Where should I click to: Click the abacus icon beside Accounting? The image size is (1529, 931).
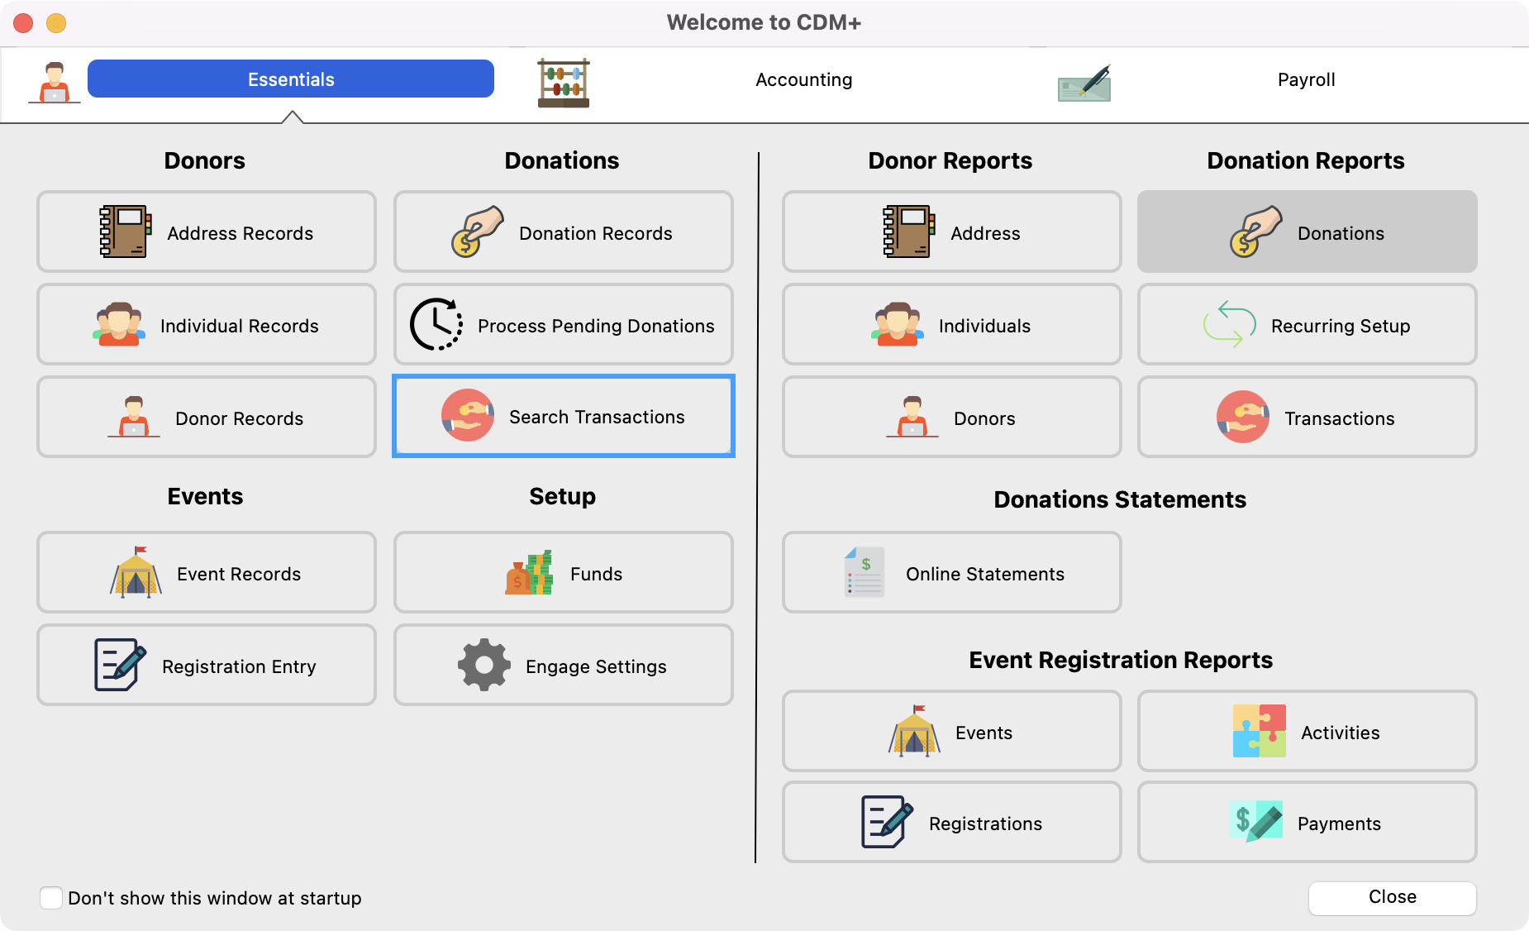[x=563, y=83]
